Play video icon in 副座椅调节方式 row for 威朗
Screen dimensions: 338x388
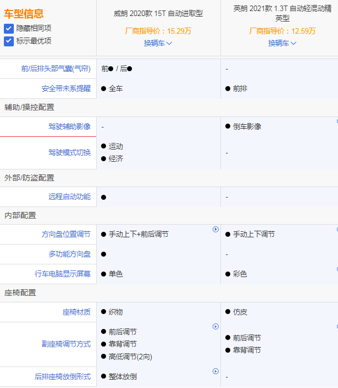216,327
